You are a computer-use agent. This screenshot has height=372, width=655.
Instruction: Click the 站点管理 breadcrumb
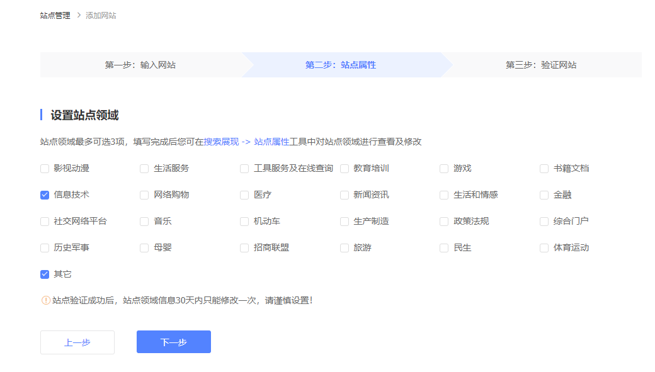(x=55, y=15)
